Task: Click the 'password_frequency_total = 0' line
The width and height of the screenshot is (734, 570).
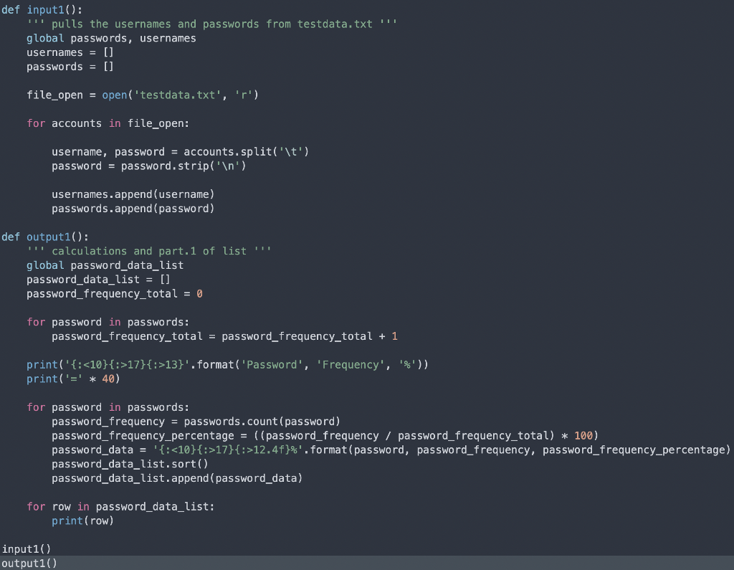Action: click(115, 294)
